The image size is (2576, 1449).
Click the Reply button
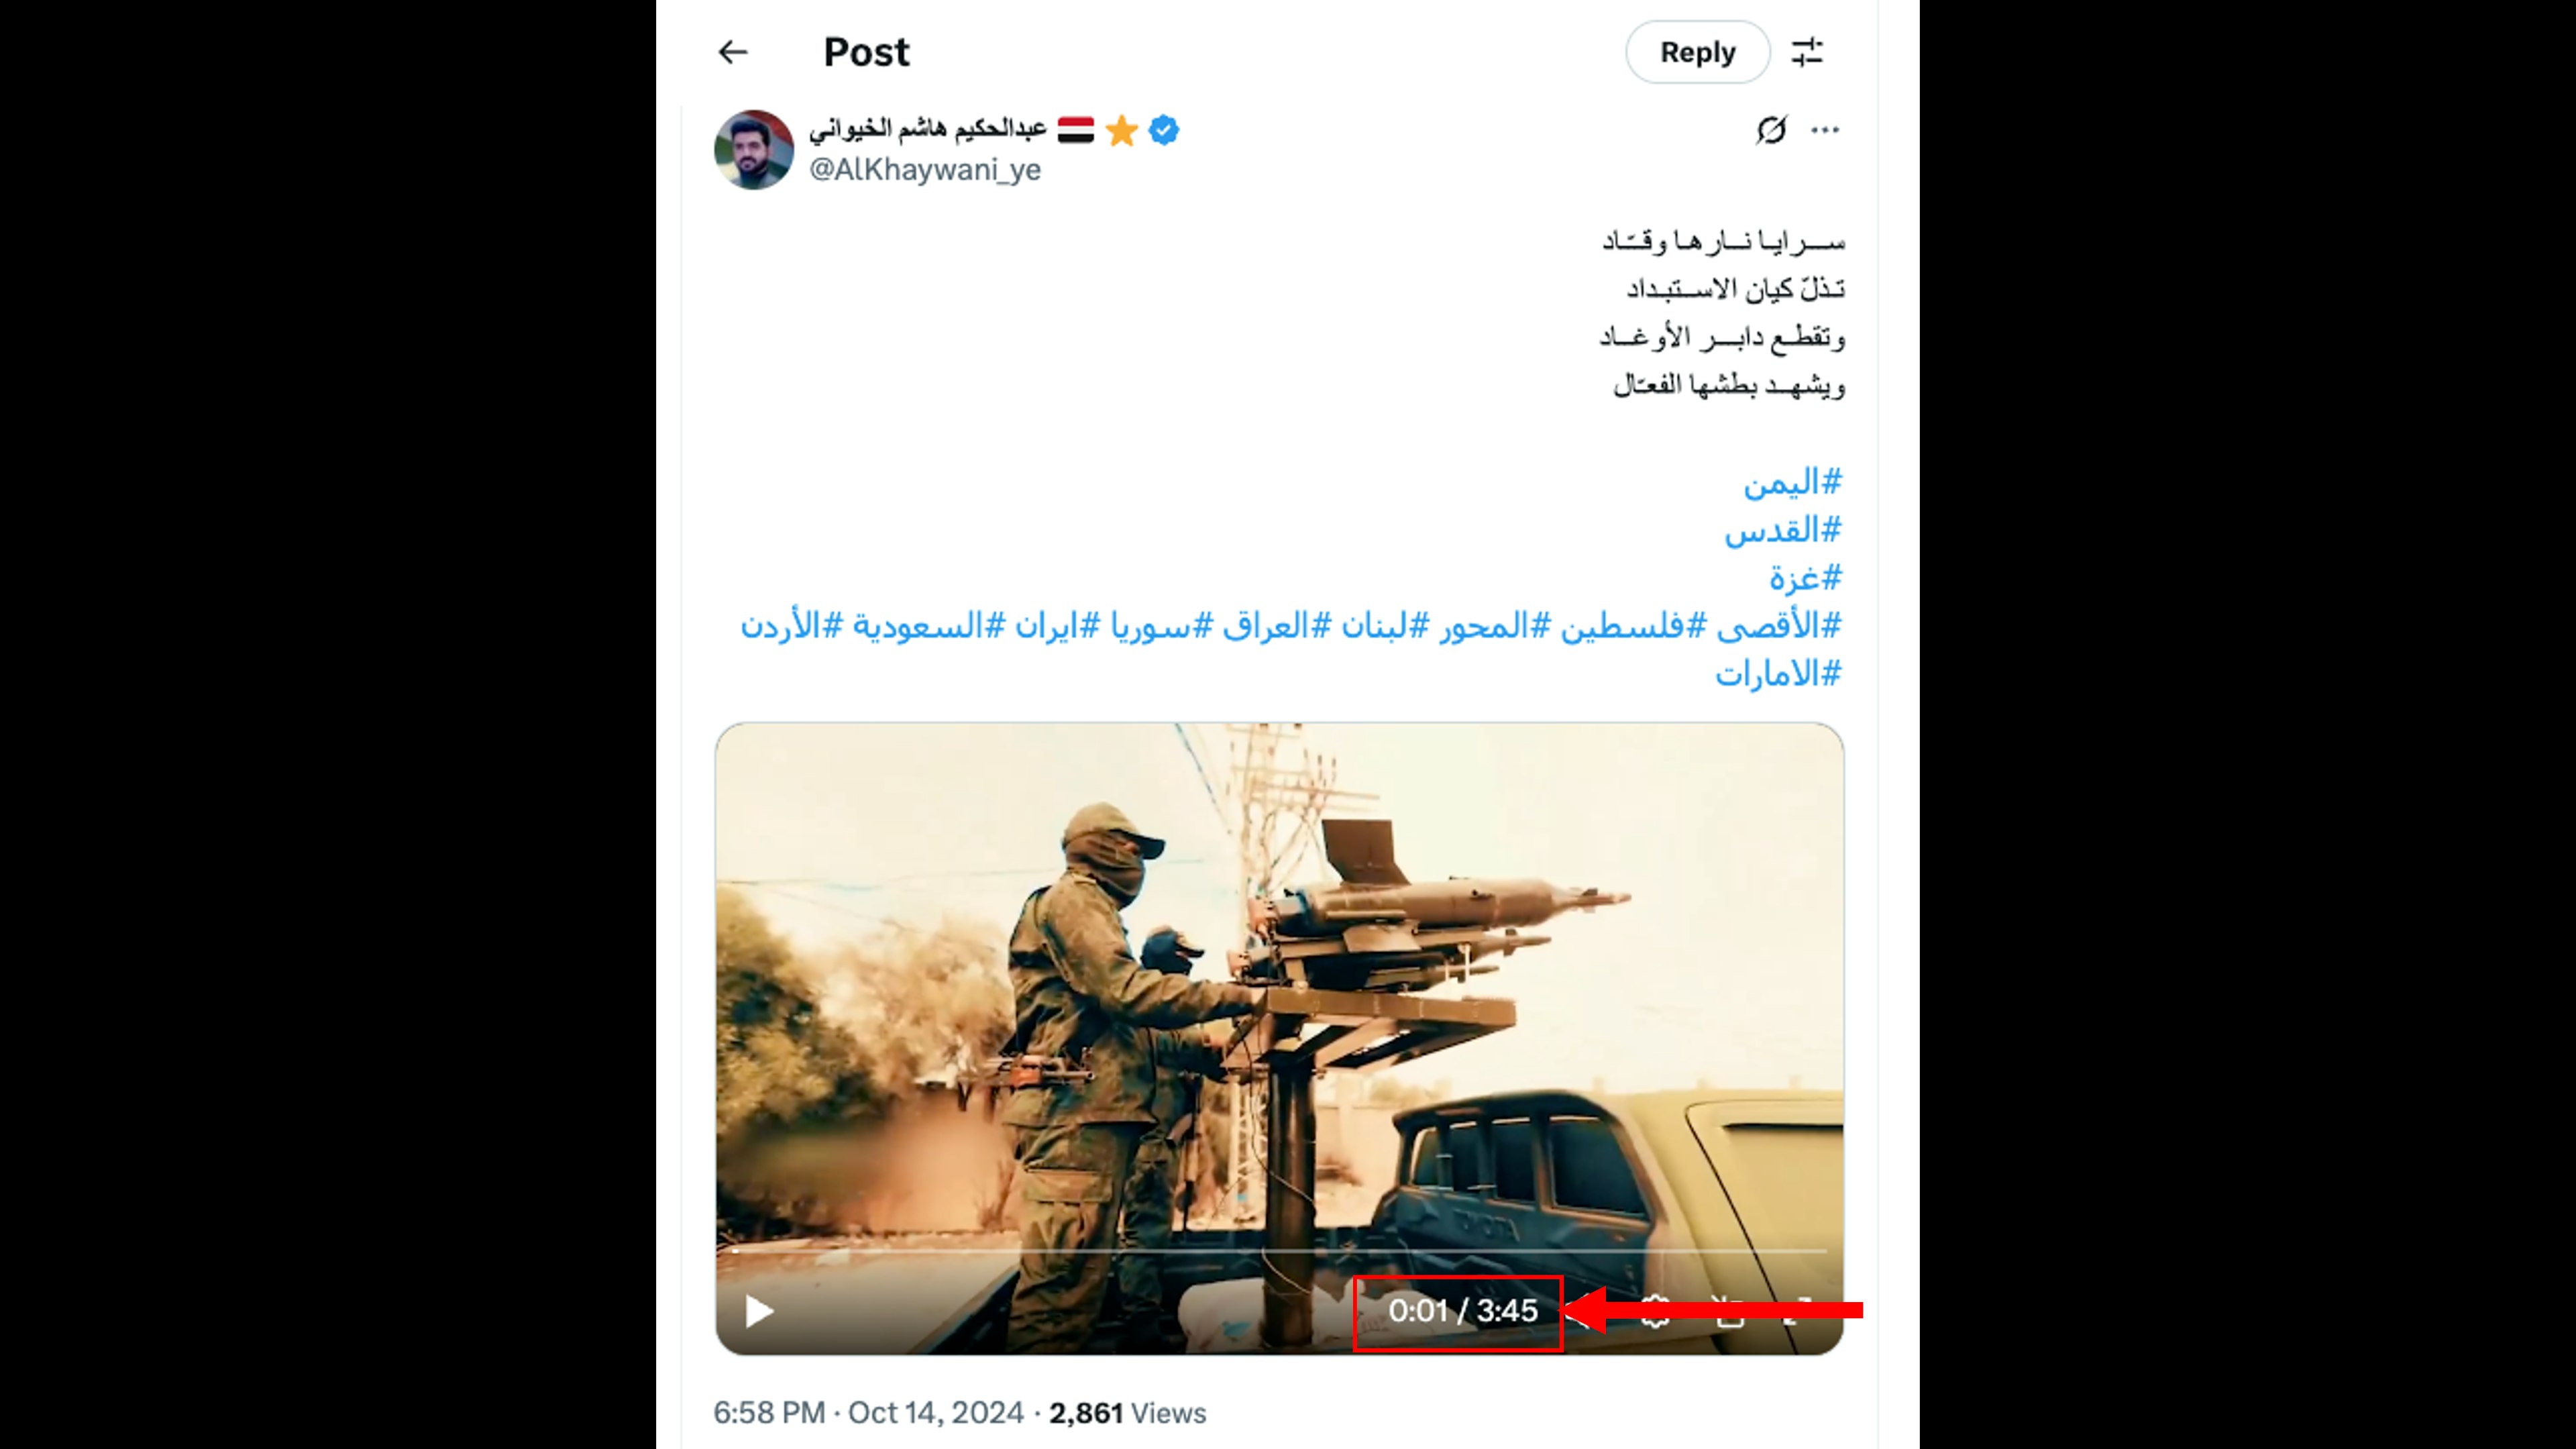(1697, 52)
